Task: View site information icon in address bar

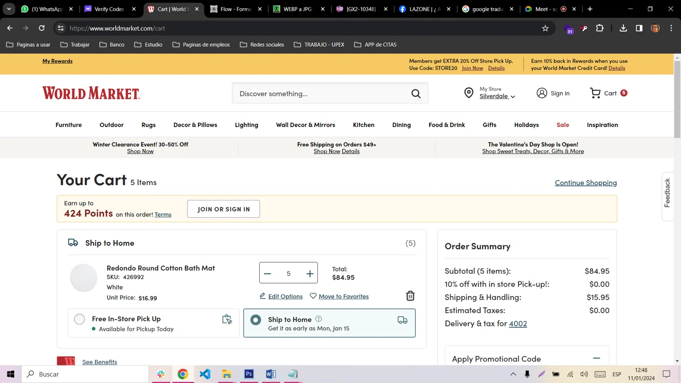Action: pos(60,28)
